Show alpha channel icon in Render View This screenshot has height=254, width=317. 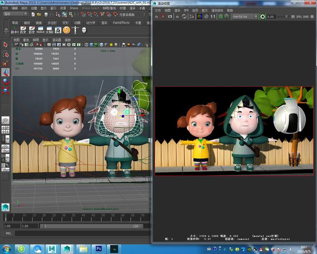(206, 17)
